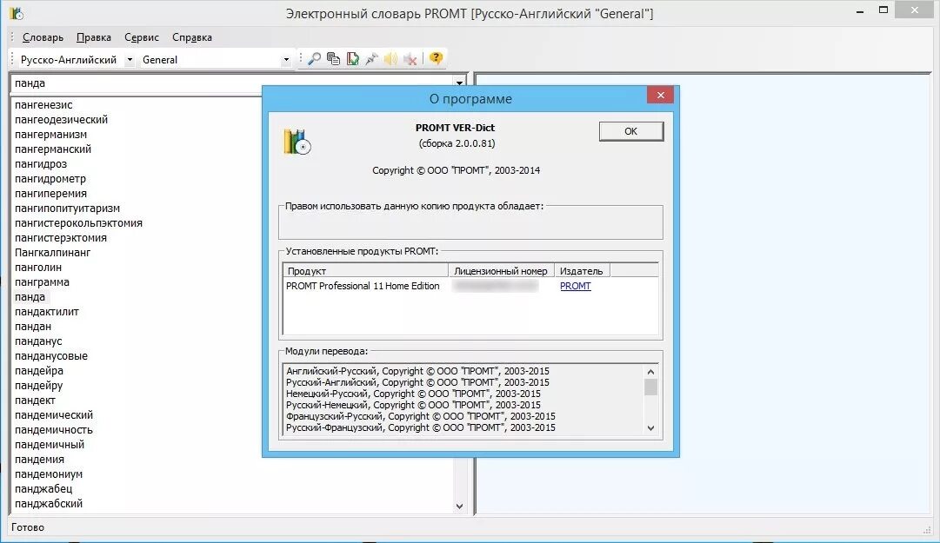The height and width of the screenshot is (543, 940).
Task: Open the General dictionary dropdown
Action: point(285,60)
